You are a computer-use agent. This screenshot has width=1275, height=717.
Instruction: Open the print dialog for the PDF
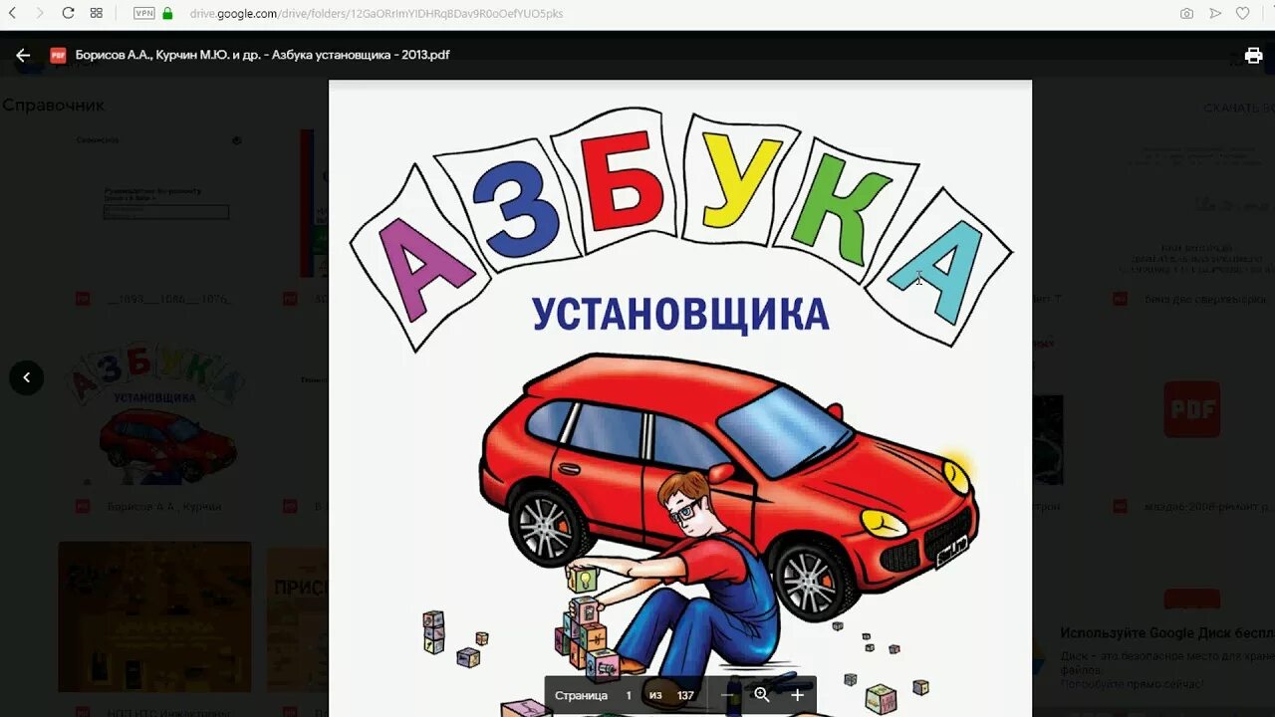point(1253,55)
